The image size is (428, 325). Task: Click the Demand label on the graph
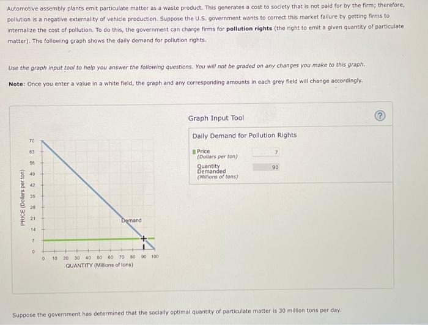coord(131,220)
